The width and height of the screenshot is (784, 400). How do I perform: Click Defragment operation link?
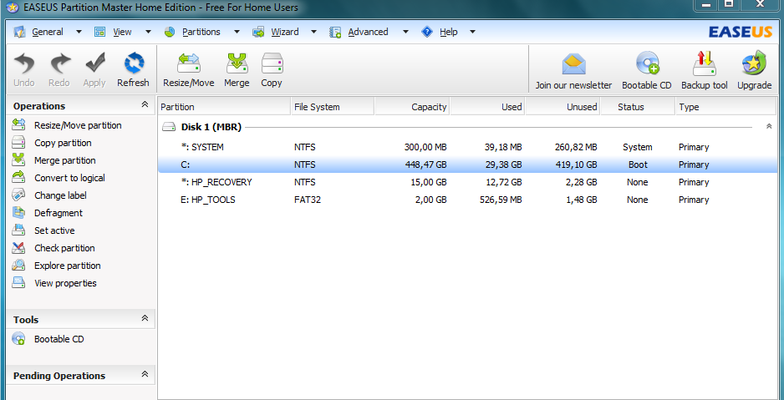(x=59, y=213)
